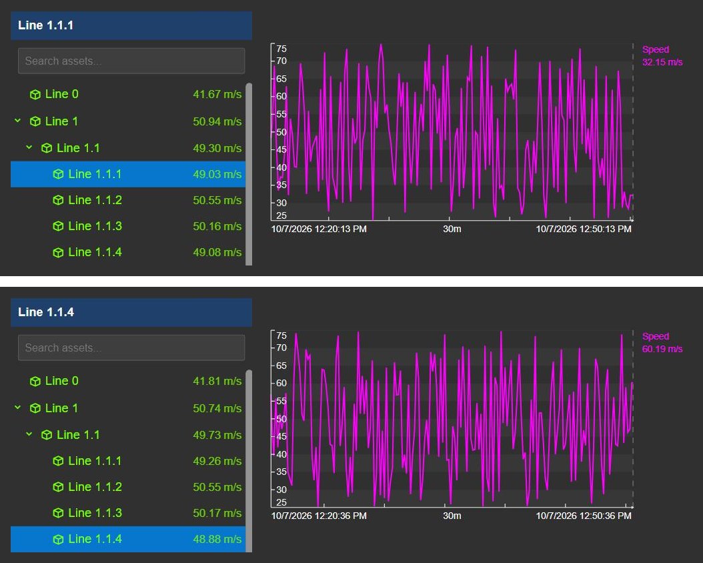
Task: Click cube icon of Line 1.1.3 in bottom panel
Action: 58,513
